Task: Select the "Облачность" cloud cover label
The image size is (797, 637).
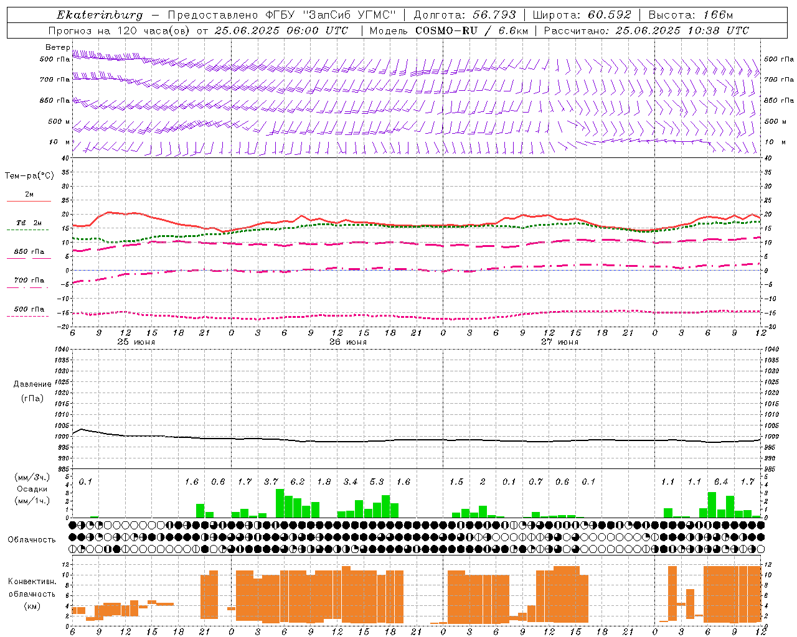Action: [32, 540]
